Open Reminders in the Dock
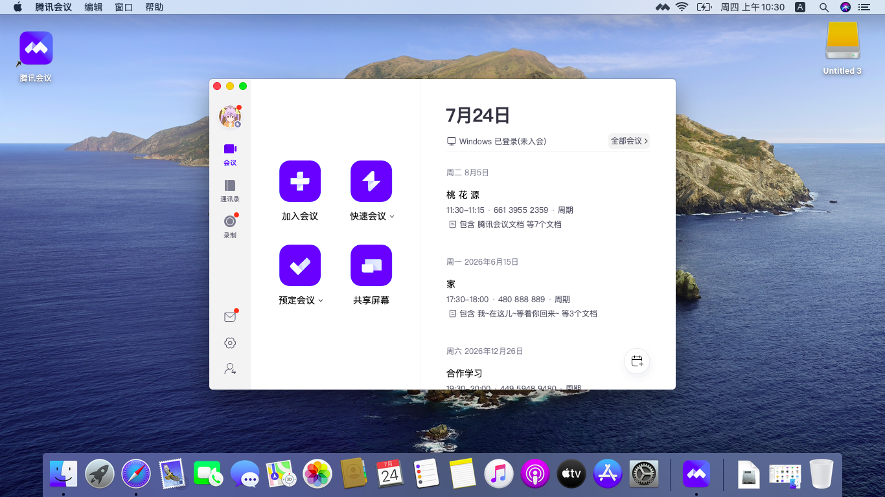 click(x=426, y=474)
